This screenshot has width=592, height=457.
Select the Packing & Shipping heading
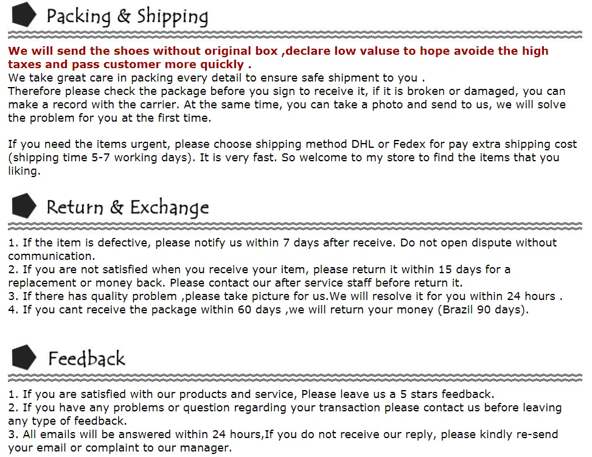127,16
